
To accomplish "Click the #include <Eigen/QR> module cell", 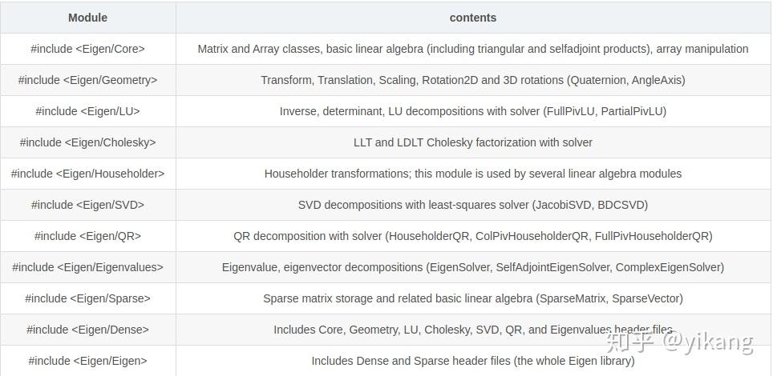I will click(x=87, y=236).
